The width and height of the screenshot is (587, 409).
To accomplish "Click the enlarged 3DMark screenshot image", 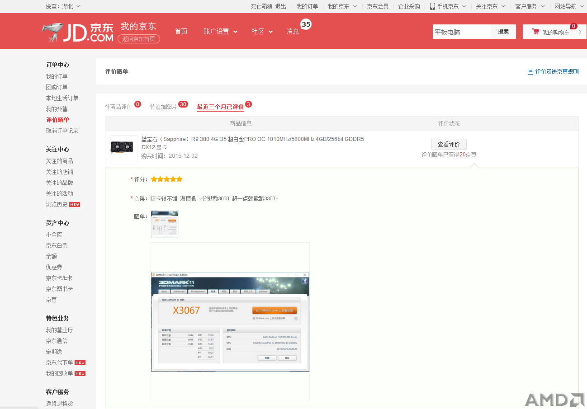I will click(230, 322).
